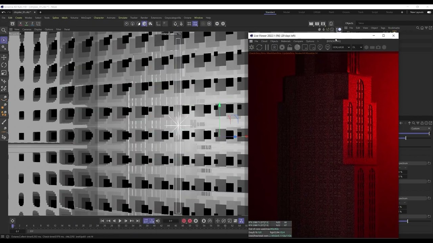
Task: Expand more Live Viewer menus arrow
Action: (x=318, y=41)
